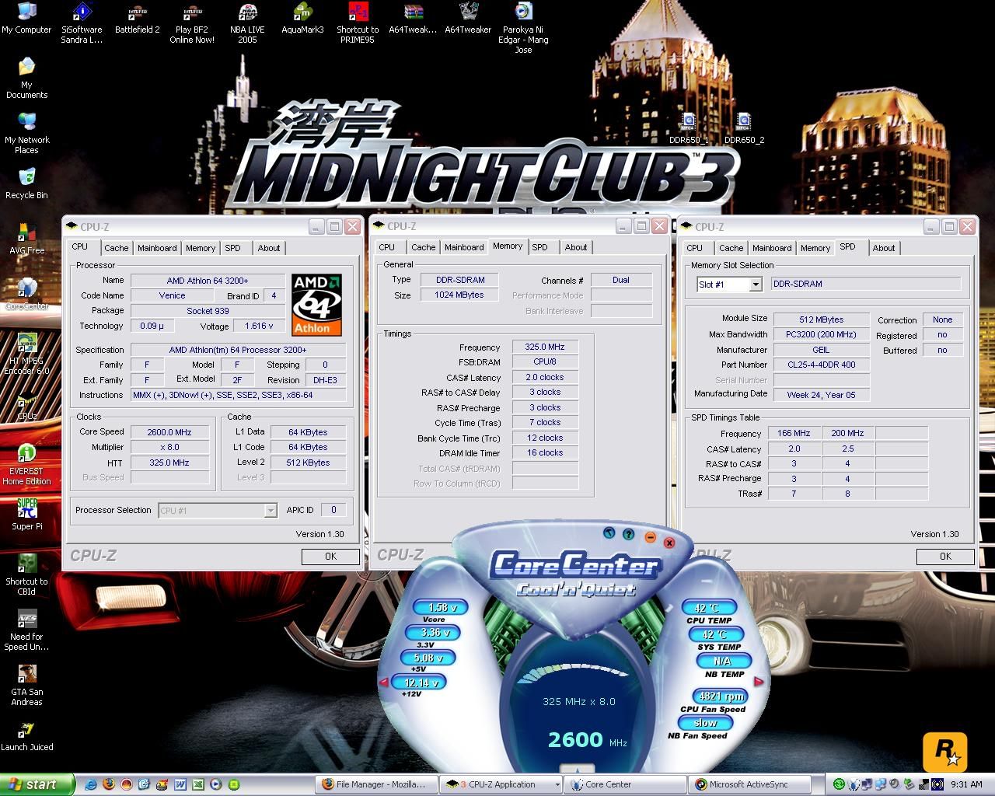995x796 pixels.
Task: Click the FSB:DRAM CPU/8 value
Action: 545,361
